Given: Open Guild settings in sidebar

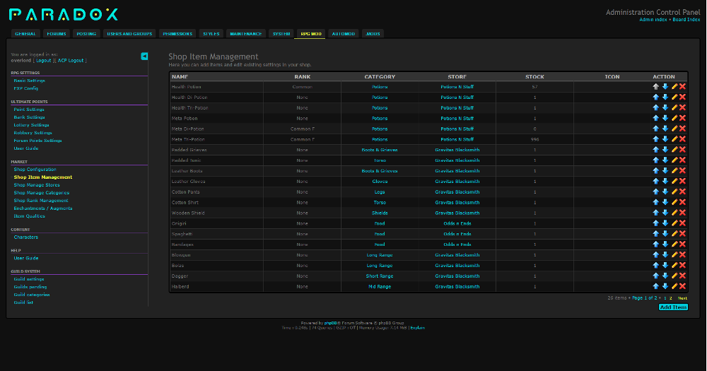Looking at the screenshot, I should point(29,279).
